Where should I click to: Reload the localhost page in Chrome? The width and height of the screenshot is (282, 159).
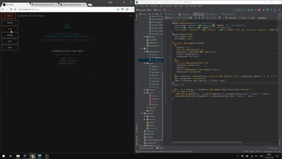tap(11, 9)
